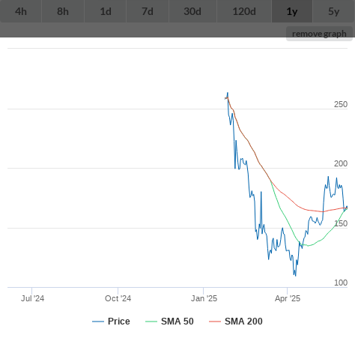
Task: Switch to the 8h time range
Action: pyautogui.click(x=63, y=11)
